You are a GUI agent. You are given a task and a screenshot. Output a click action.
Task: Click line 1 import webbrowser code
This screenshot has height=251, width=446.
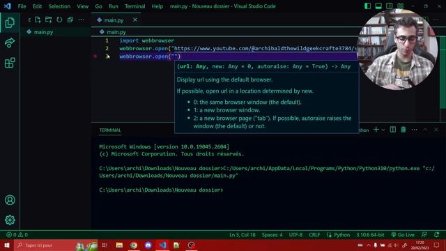[x=147, y=40]
